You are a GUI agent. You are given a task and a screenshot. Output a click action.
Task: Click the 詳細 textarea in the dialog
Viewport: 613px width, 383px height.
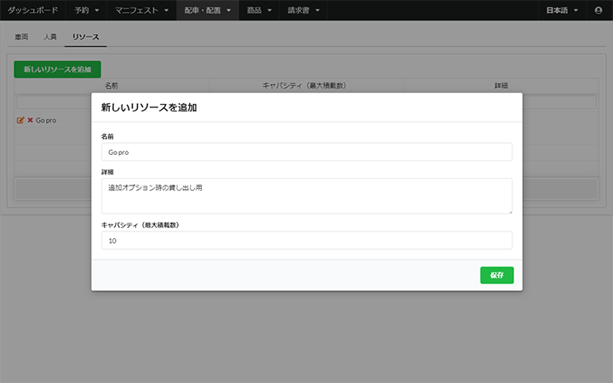point(306,196)
